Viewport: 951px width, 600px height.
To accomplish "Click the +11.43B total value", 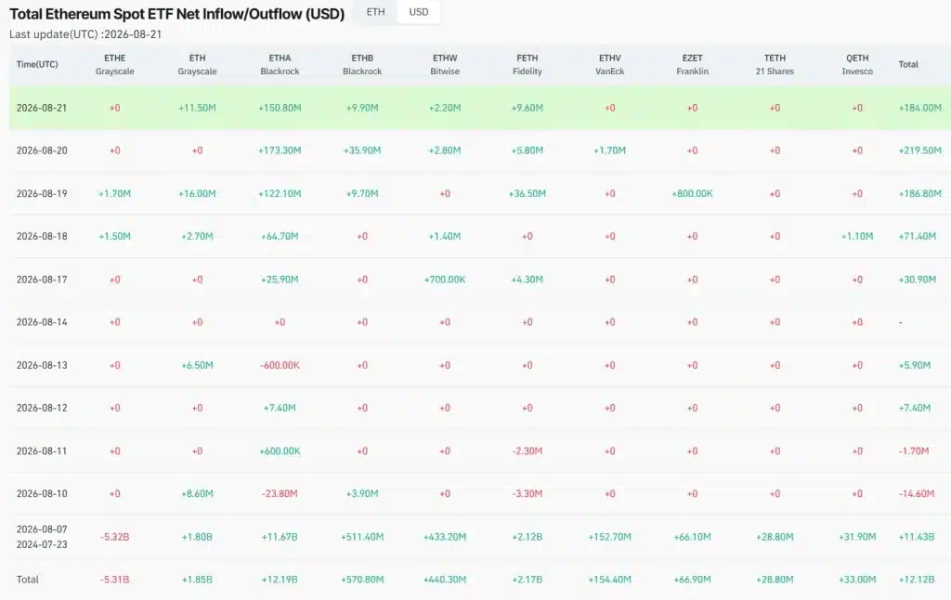I will click(917, 537).
